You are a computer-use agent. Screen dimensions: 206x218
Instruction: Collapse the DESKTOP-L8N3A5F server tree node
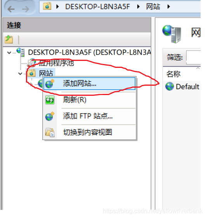9,53
